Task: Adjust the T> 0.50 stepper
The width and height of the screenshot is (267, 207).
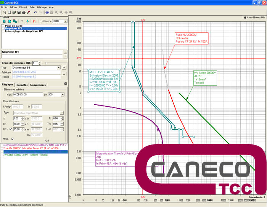Action: coord(62,119)
